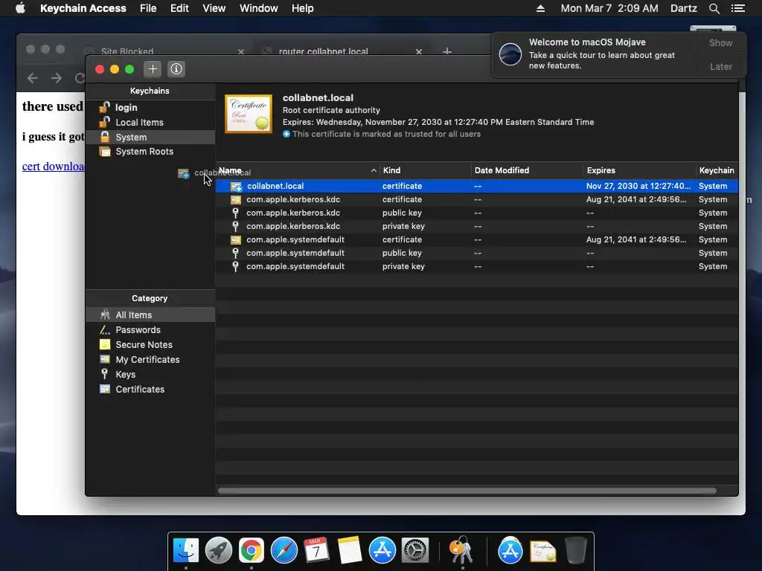This screenshot has height=571, width=762.
Task: Click the add keychain item plus button
Action: coord(153,69)
